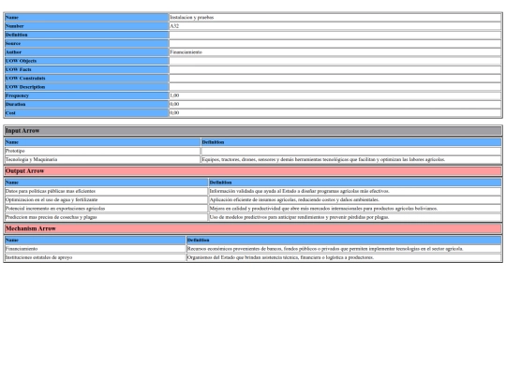Screen dimensions: 506x379
Task: Click the Name column header under Mechanism Arrow
Action: click(x=96, y=241)
